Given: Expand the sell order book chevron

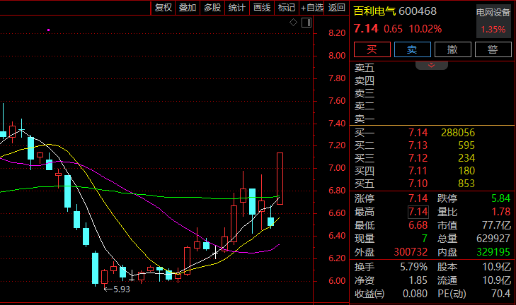Looking at the screenshot, I should pos(431,65).
